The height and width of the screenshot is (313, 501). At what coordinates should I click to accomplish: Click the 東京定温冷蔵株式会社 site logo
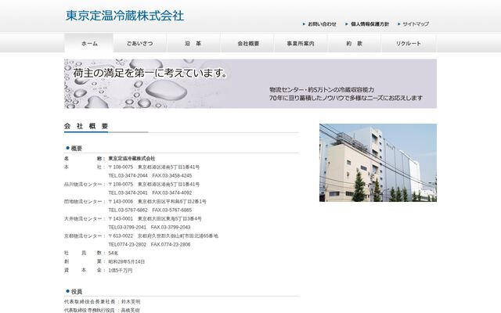click(x=125, y=16)
